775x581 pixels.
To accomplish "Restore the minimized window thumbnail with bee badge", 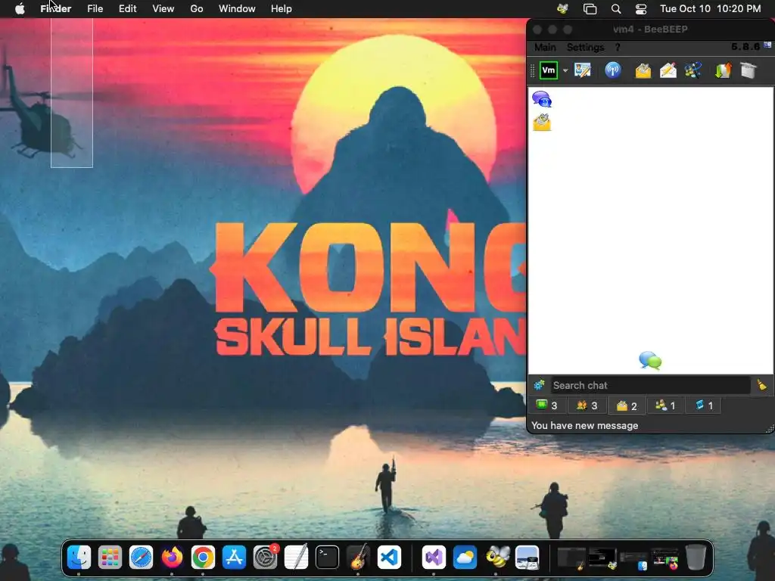I will 602,558.
